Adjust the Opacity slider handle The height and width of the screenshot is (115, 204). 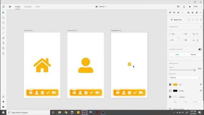click(x=194, y=70)
